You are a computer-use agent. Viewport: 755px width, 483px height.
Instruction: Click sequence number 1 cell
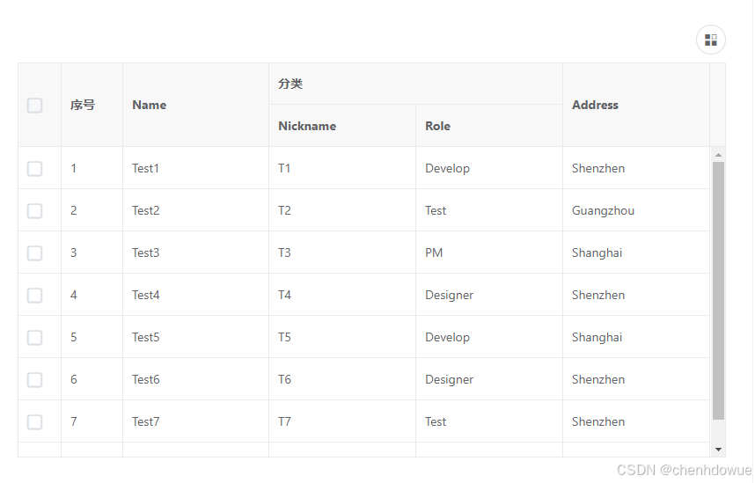coord(92,168)
